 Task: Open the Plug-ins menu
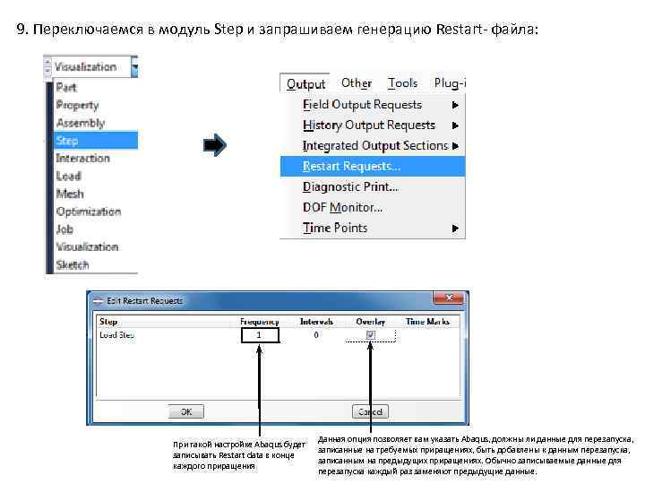pos(450,83)
